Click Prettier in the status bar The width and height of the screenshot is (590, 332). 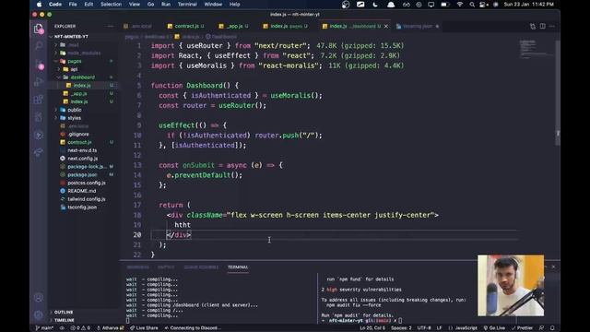(x=523, y=328)
